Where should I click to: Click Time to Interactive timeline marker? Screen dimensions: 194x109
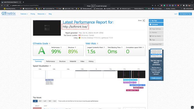pos(130,82)
